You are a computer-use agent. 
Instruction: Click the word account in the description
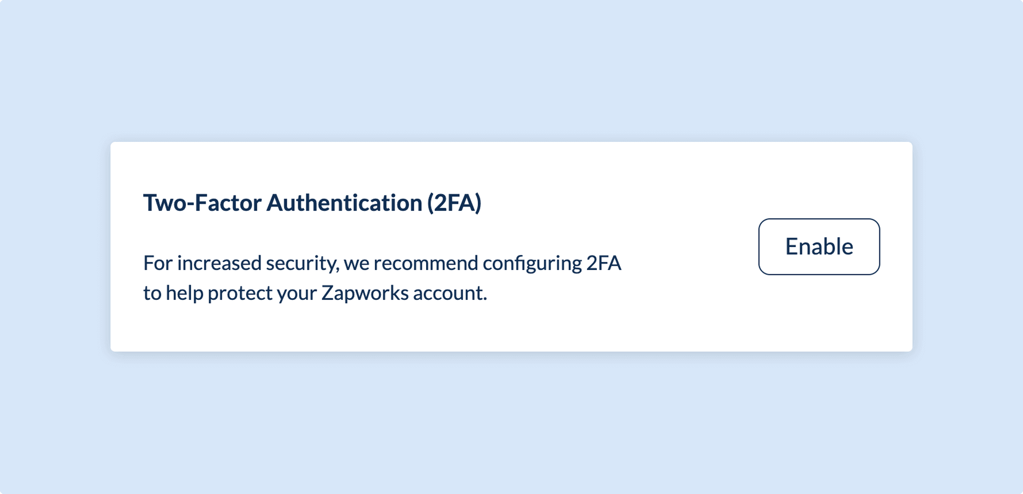(x=450, y=293)
